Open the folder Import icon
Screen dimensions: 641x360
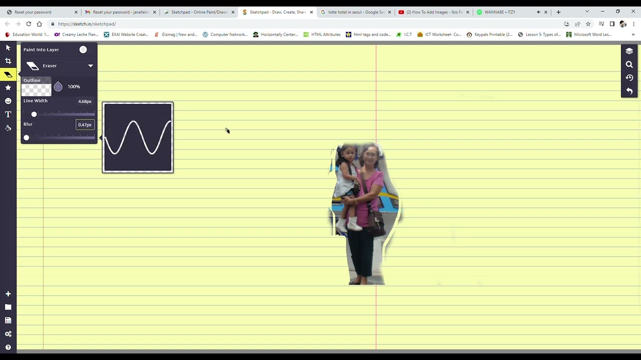(x=8, y=307)
